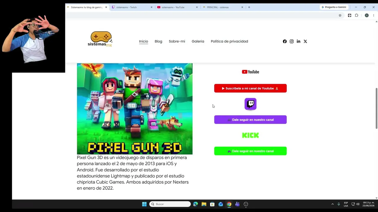Switch to Google Chrome in the taskbar
378x212 pixels.
229,204
